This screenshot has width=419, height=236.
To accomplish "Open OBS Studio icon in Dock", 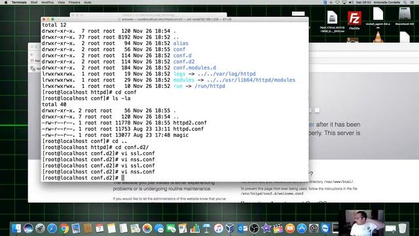I will 254,228.
